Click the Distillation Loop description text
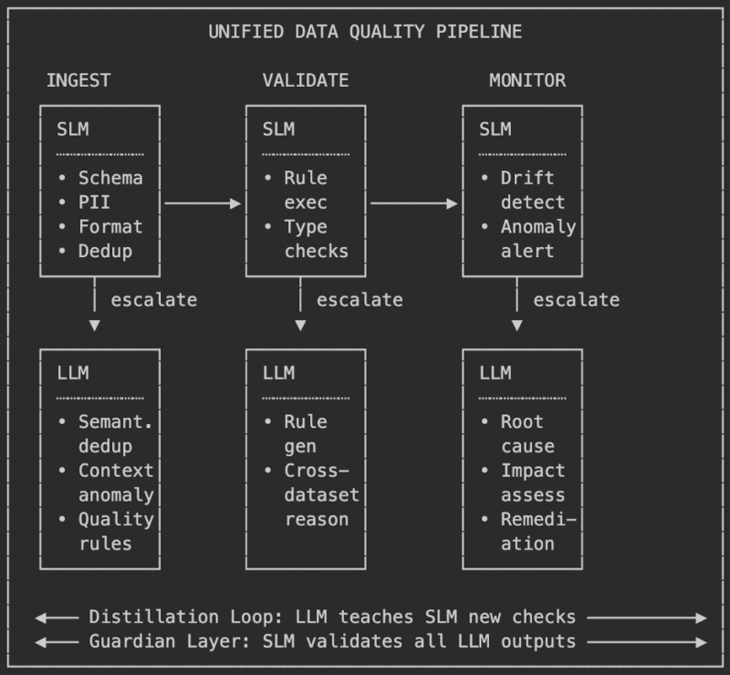Screen dimensions: 730x675 (332, 618)
